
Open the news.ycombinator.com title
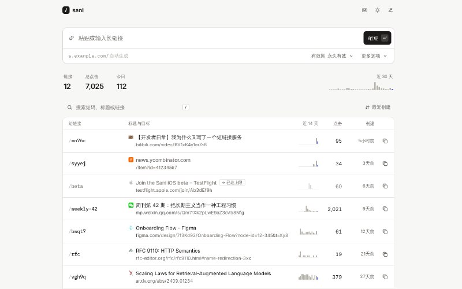[163, 160]
